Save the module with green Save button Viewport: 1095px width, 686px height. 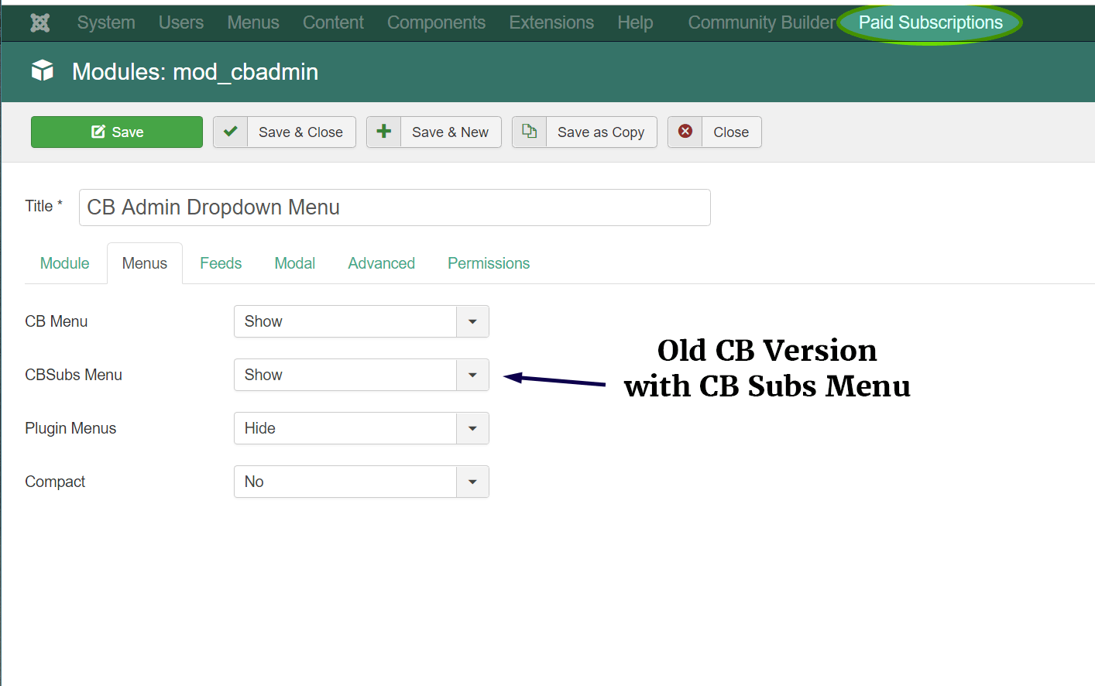pyautogui.click(x=117, y=132)
